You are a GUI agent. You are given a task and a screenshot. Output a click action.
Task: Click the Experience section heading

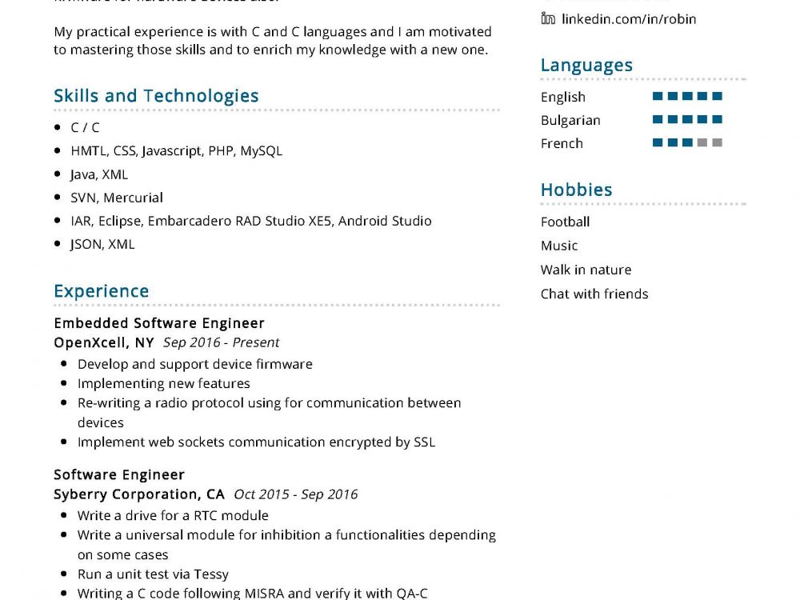click(x=101, y=291)
